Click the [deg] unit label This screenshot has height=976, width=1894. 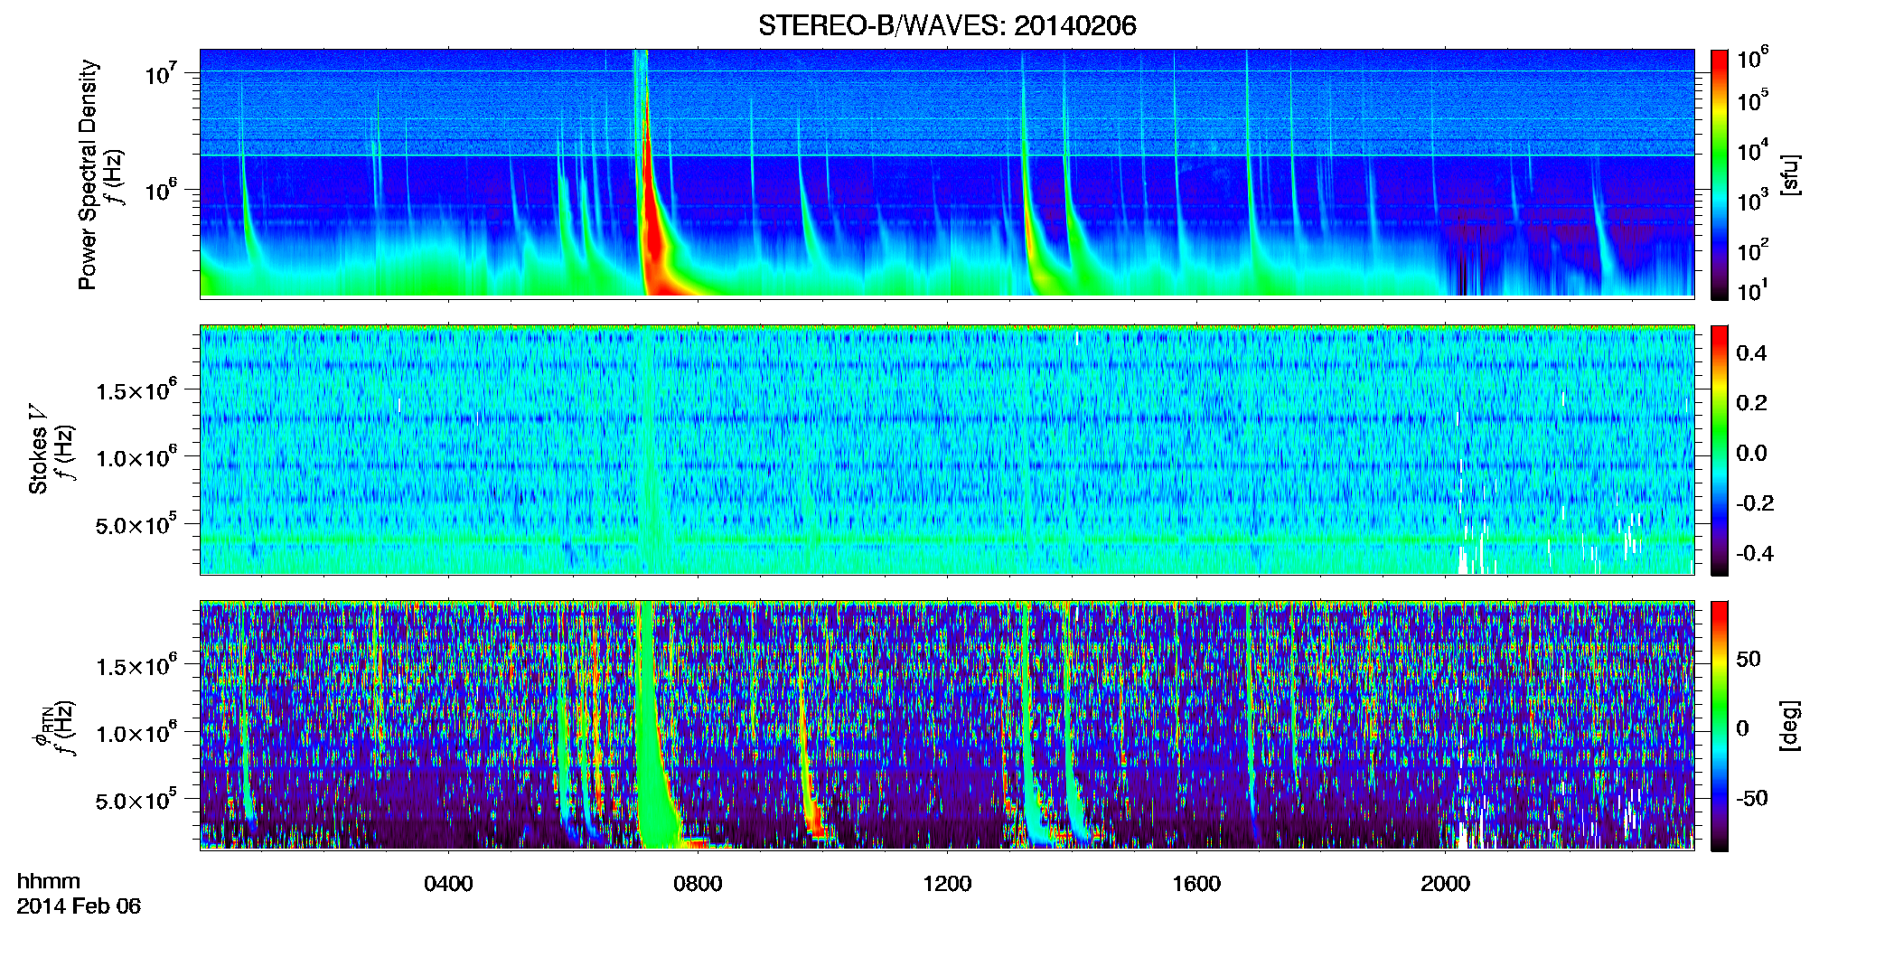click(1790, 726)
